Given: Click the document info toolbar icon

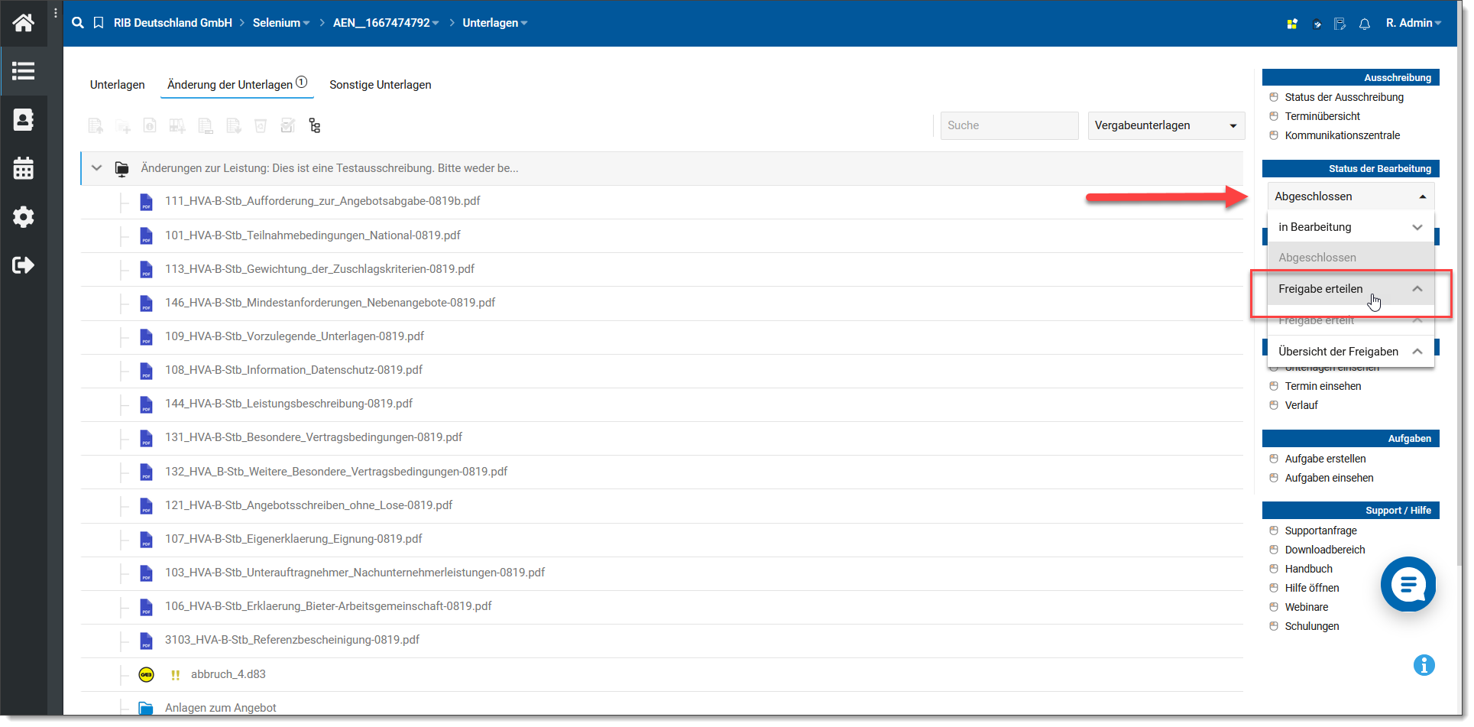Looking at the screenshot, I should tap(150, 125).
